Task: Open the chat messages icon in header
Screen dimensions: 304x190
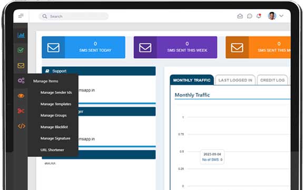Action: coord(250,16)
